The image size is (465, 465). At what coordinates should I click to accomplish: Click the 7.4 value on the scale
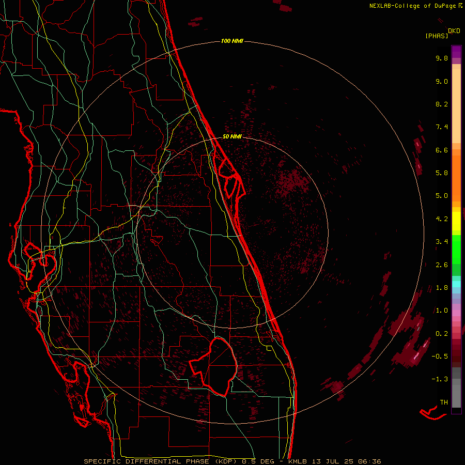coord(442,127)
